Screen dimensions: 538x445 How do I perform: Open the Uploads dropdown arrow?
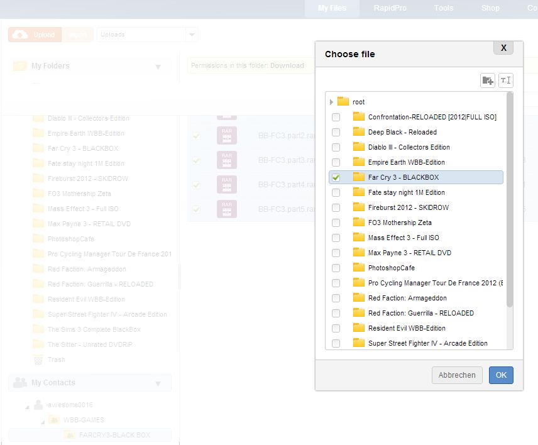(192, 35)
